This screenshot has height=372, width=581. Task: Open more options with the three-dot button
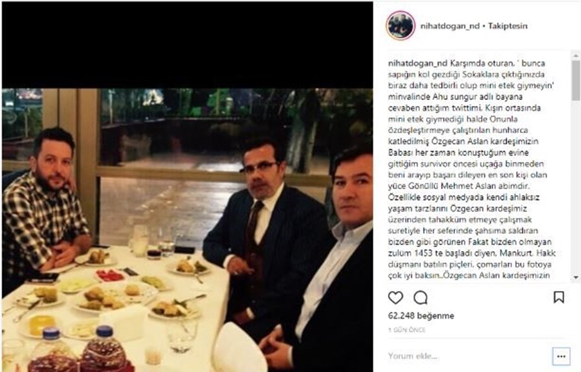tap(561, 356)
